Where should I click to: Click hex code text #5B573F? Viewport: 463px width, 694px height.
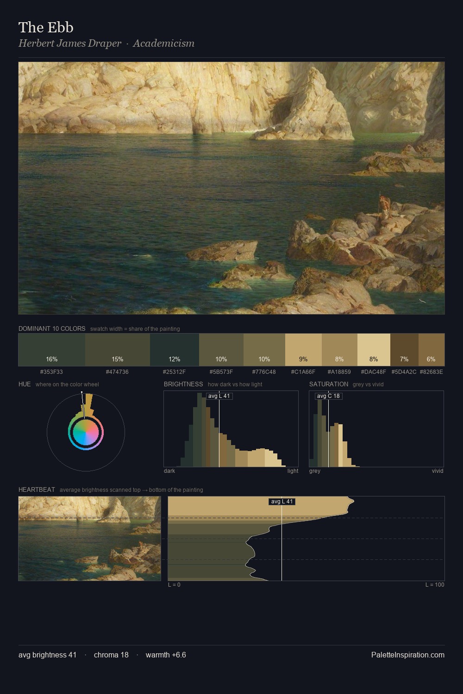click(221, 372)
